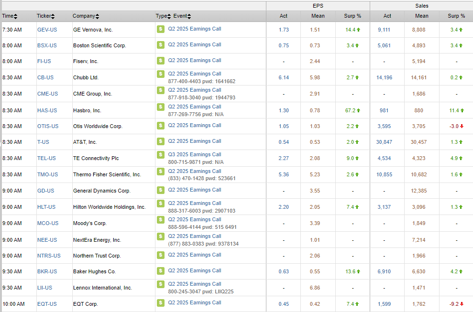Sort the table by Event column
This screenshot has width=473, height=312.
point(182,16)
